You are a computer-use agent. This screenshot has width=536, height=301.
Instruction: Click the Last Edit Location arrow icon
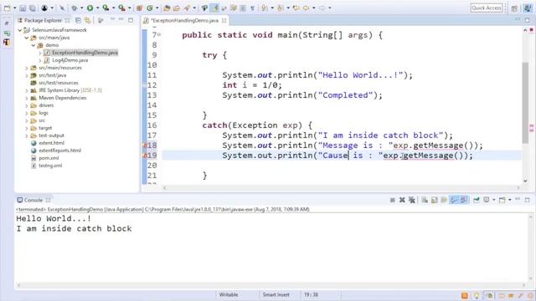pos(296,8)
